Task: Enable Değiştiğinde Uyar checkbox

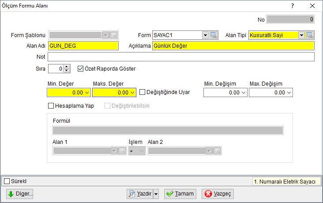Action: pyautogui.click(x=142, y=92)
